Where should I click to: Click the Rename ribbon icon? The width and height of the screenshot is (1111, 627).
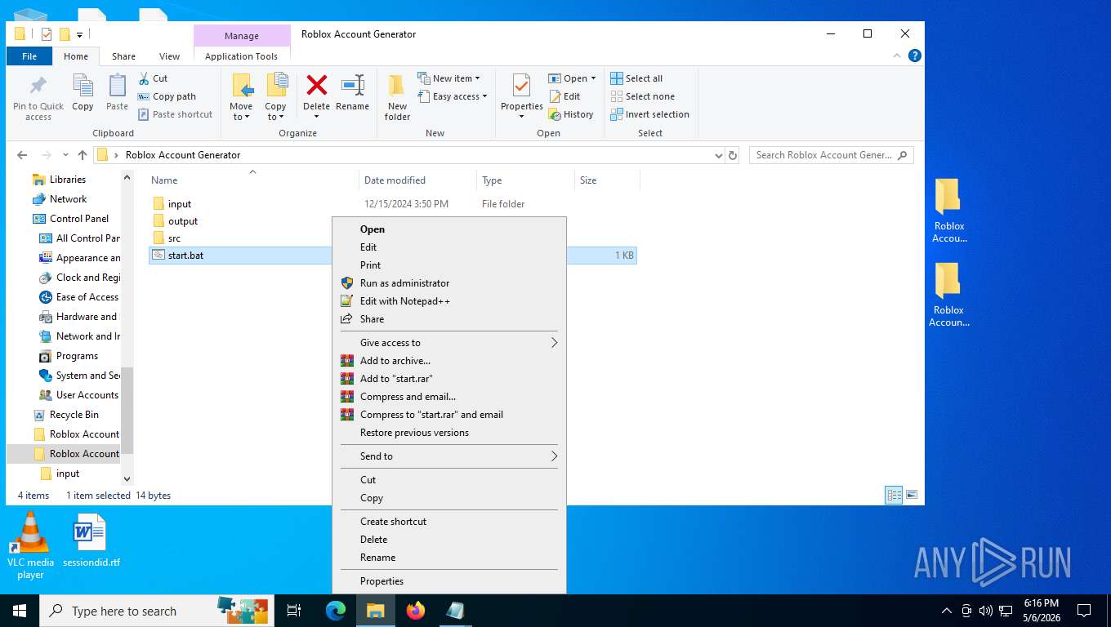click(x=352, y=84)
